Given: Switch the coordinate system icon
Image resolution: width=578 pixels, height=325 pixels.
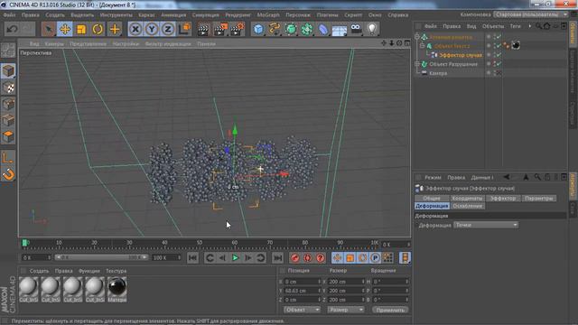Looking at the screenshot, I should click(x=184, y=29).
